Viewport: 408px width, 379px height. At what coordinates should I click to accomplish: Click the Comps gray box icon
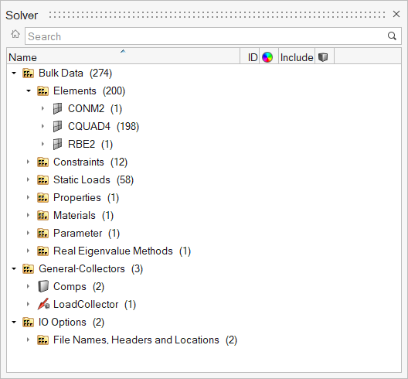(43, 286)
